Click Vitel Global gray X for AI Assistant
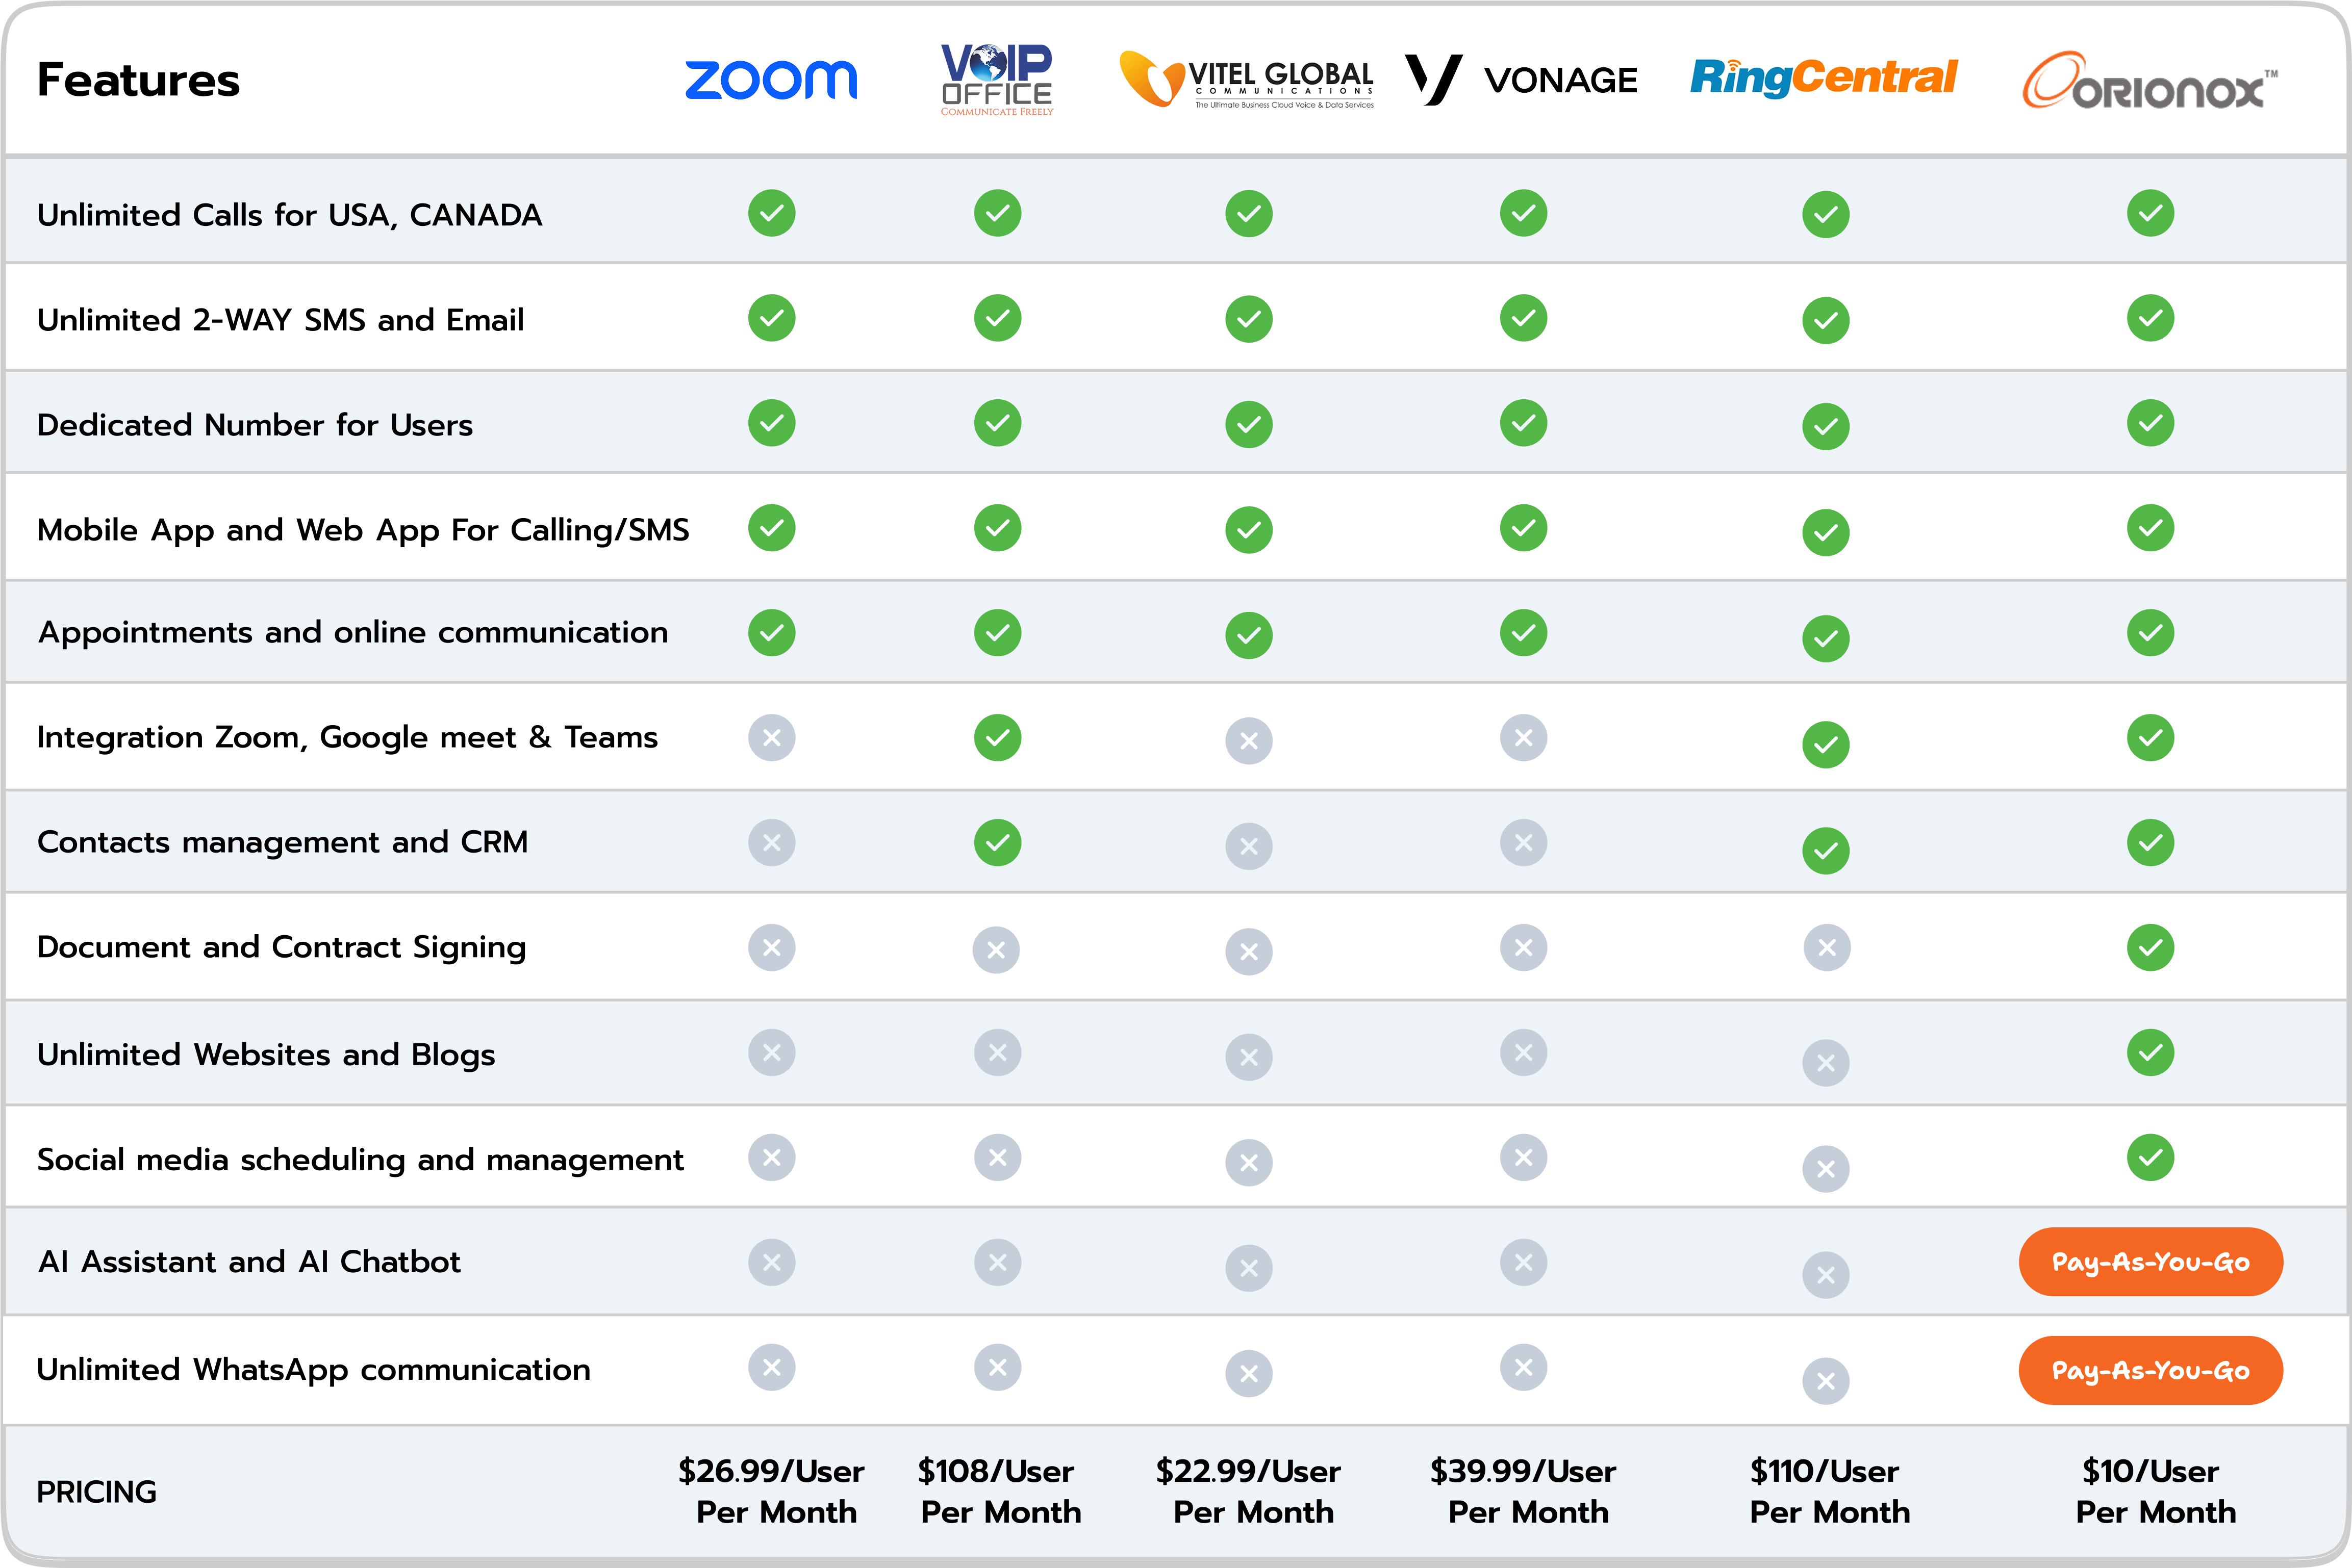This screenshot has width=2352, height=1568. pyautogui.click(x=1249, y=1268)
